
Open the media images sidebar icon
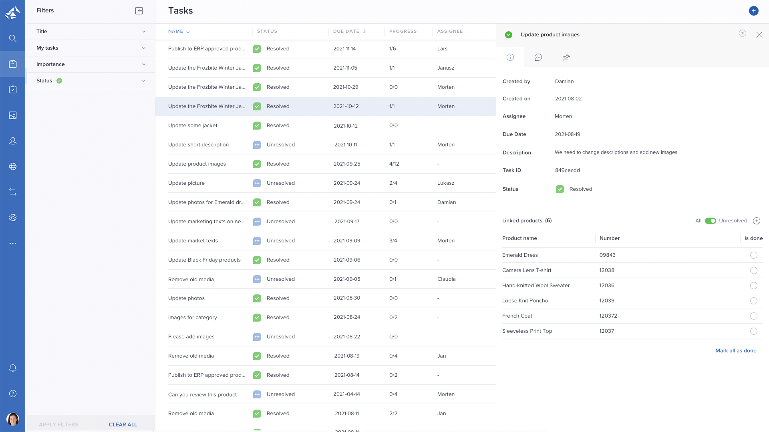13,115
